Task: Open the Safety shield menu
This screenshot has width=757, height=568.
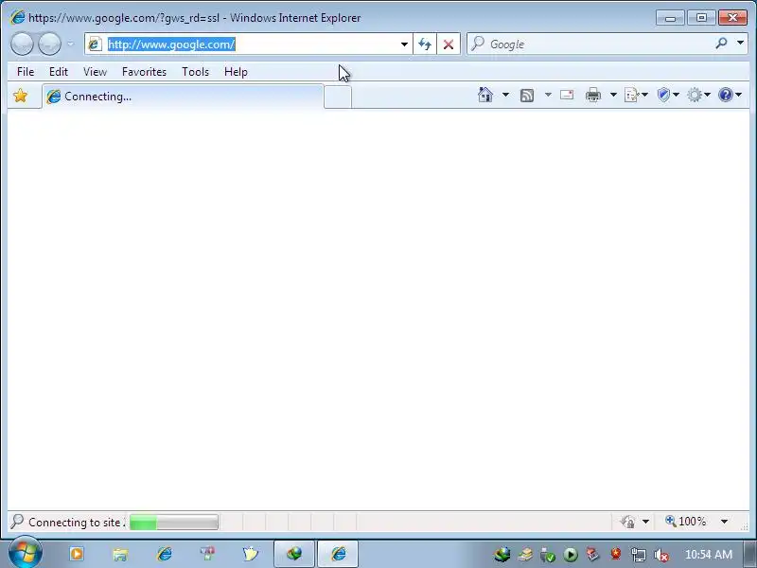Action: coord(668,95)
